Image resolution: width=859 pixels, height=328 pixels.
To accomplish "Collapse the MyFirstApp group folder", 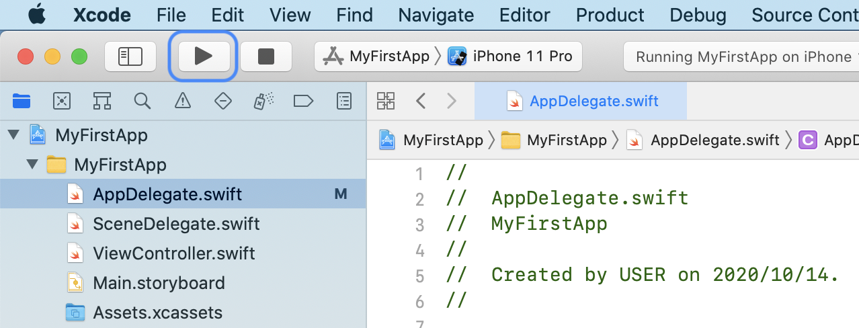I will click(32, 165).
